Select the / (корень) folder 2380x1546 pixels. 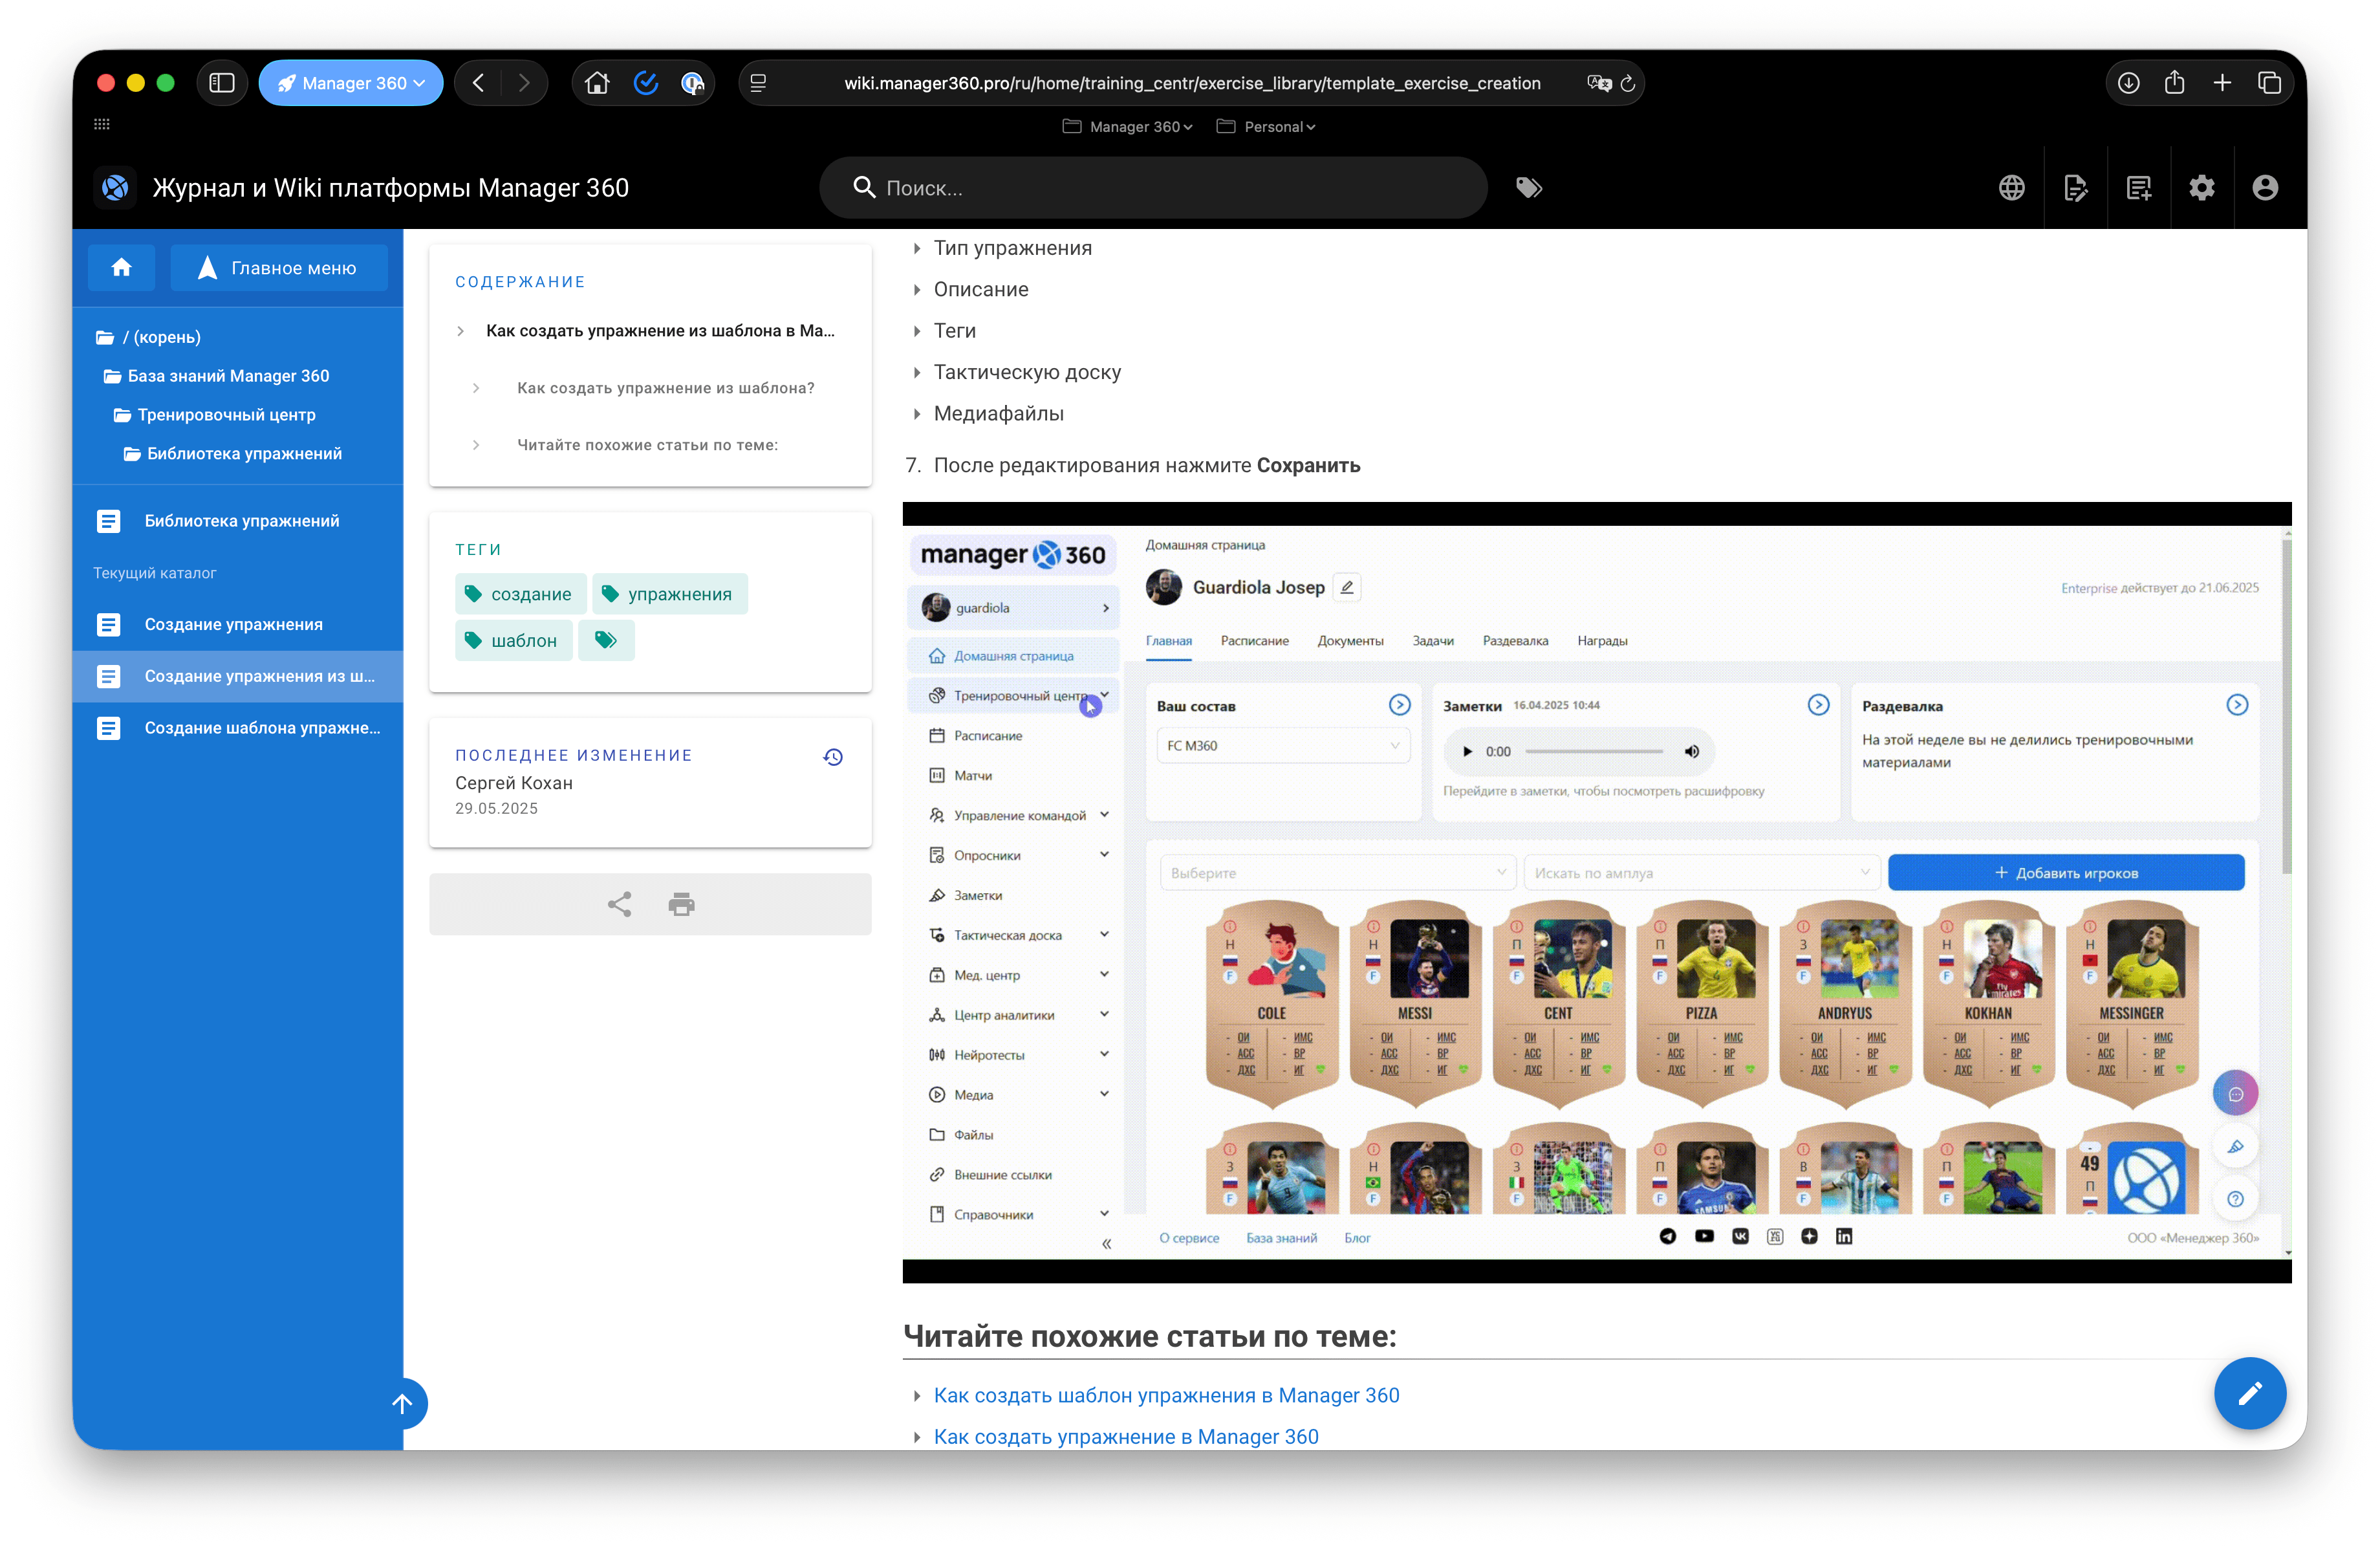coord(148,338)
